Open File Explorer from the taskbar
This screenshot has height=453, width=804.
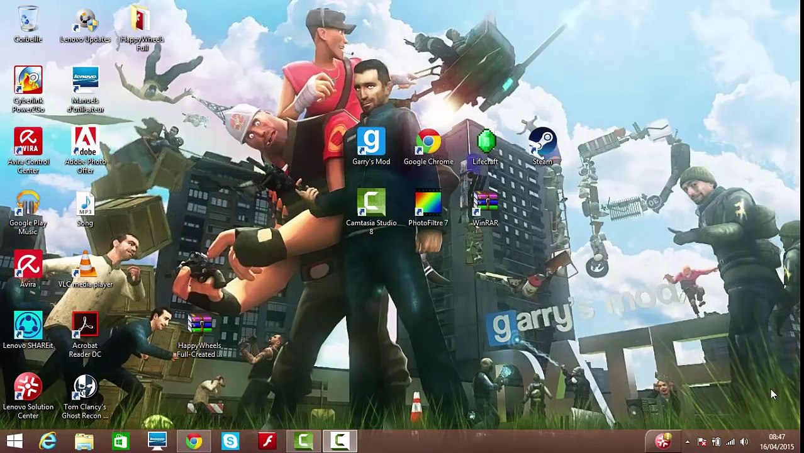pyautogui.click(x=84, y=441)
